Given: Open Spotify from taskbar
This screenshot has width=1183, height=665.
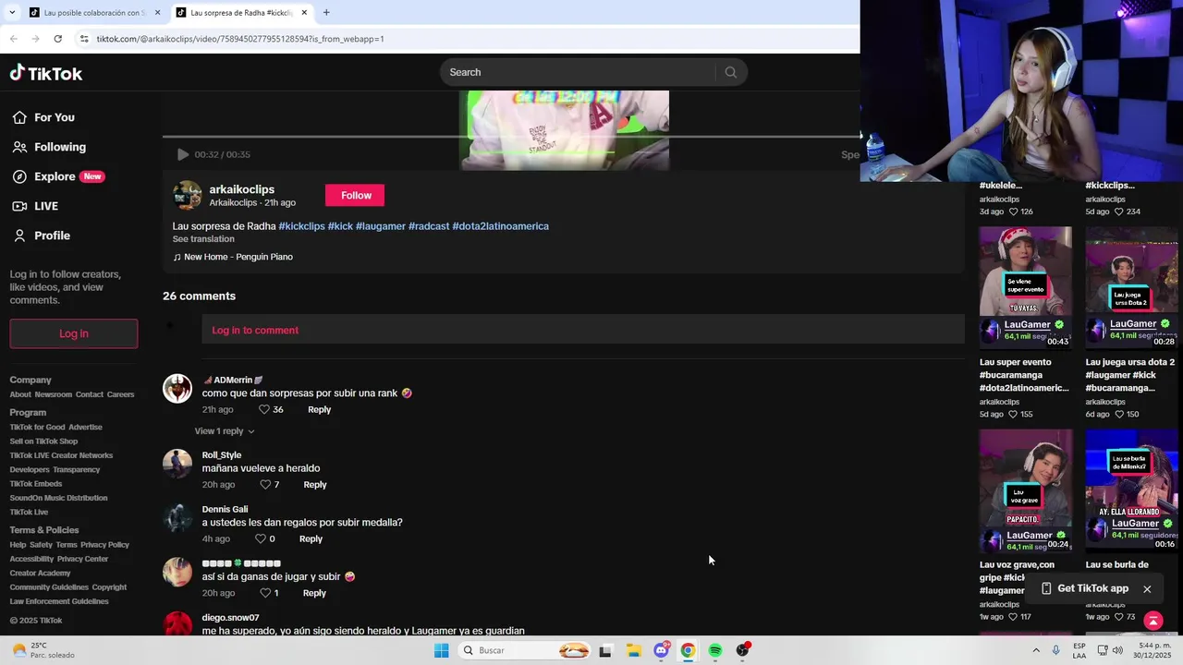Looking at the screenshot, I should pos(715,650).
